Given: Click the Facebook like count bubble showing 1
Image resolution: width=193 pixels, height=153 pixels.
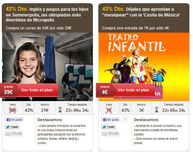Looking at the screenshot, I should [124, 120].
